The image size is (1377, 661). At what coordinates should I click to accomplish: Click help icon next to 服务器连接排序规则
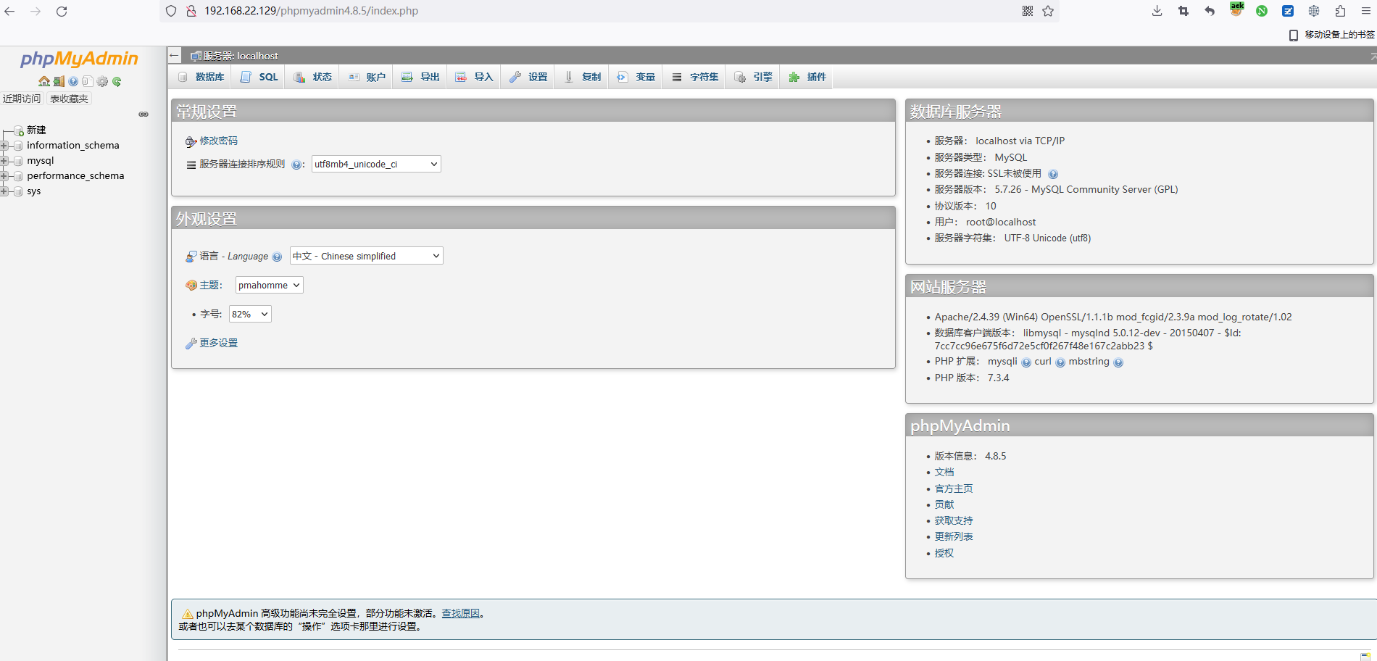296,165
